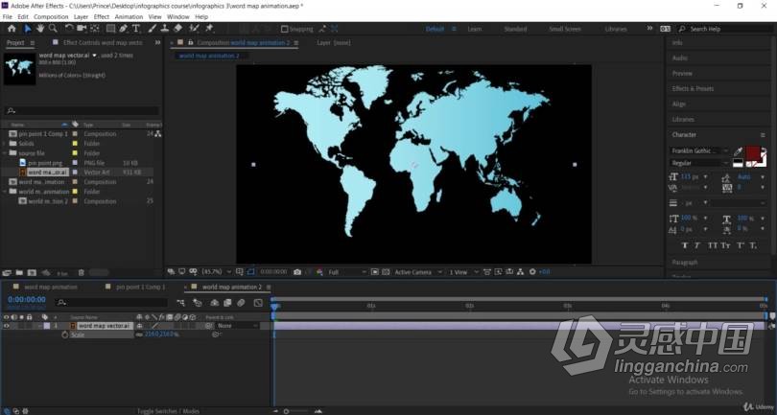Select the Selection tool arrow

(x=28, y=29)
